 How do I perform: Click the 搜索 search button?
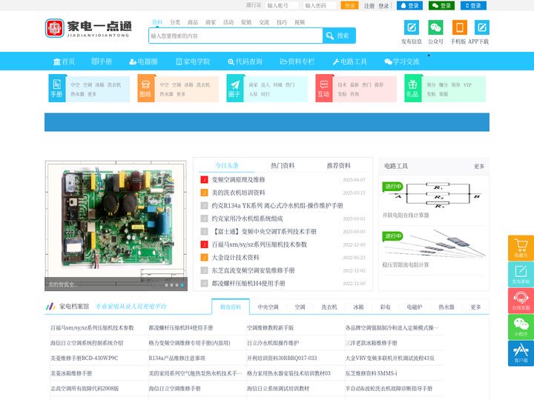point(339,36)
